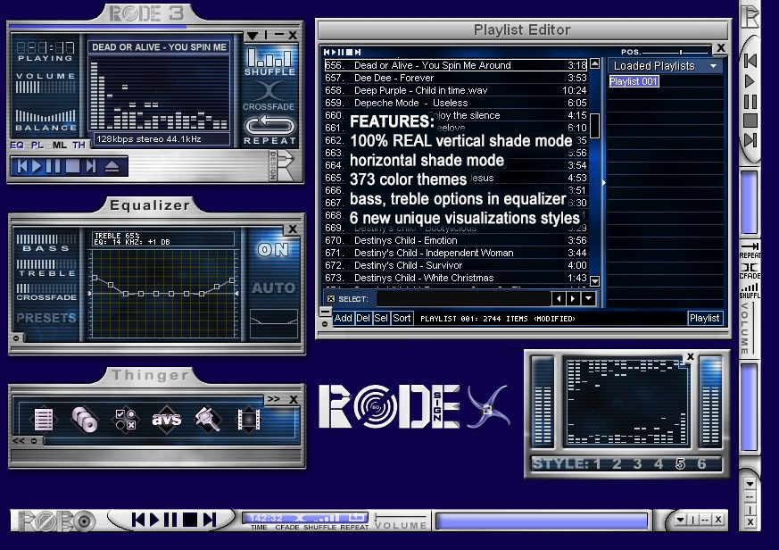This screenshot has height=550, width=779.
Task: Click the Sort button in Playlist Editor
Action: tap(402, 318)
